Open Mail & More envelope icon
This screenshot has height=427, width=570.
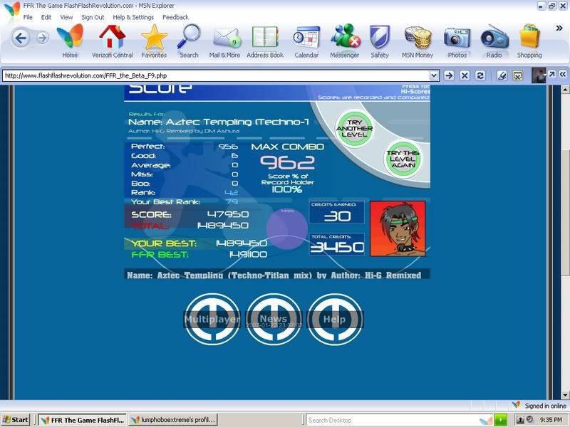(225, 38)
